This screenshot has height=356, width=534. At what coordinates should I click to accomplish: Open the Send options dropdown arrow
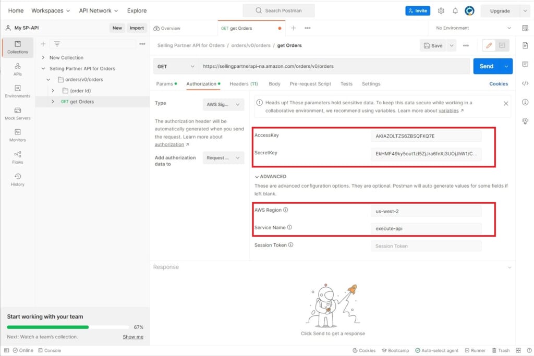(x=506, y=66)
